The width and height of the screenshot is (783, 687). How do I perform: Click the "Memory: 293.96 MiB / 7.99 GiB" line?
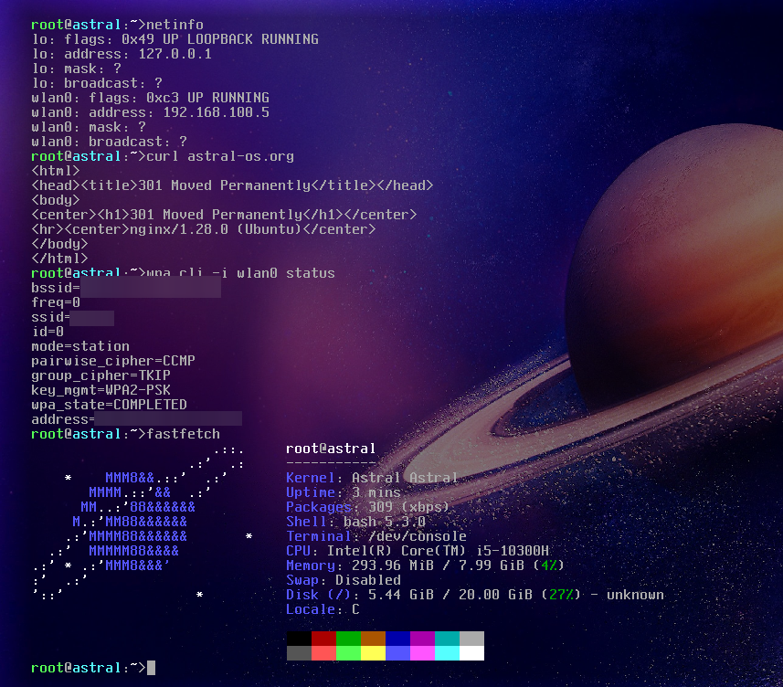click(425, 565)
